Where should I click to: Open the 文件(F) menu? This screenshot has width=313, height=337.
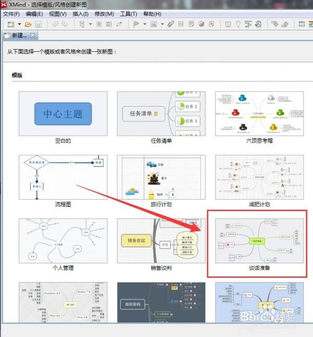(11, 14)
